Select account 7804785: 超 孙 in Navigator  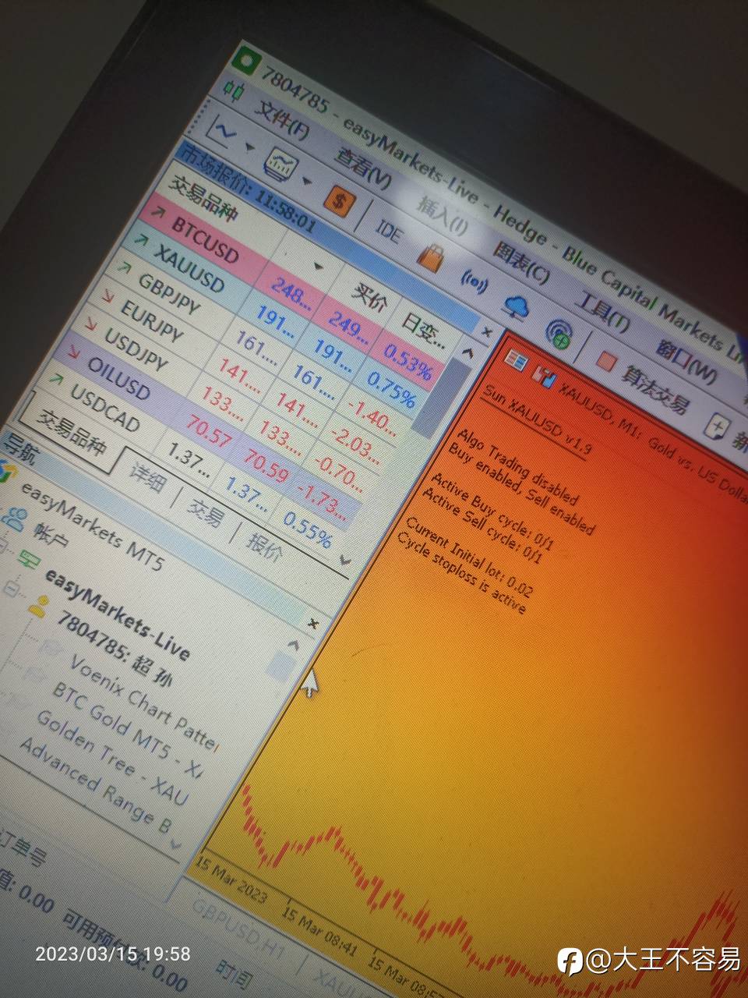click(x=115, y=647)
